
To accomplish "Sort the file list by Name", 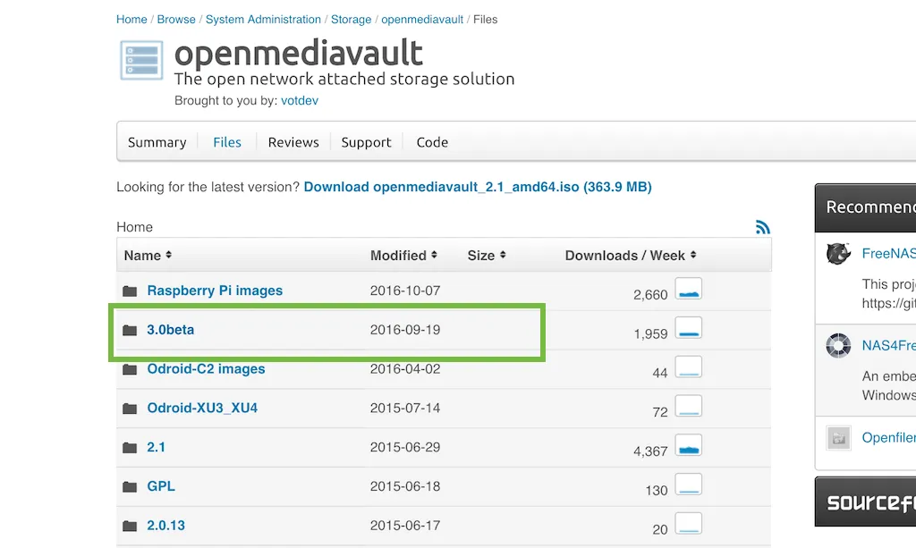I will coord(148,256).
